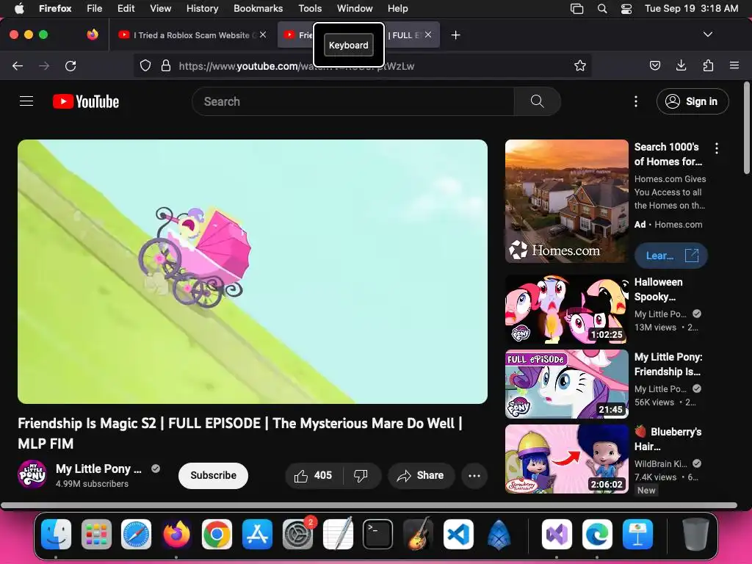The image size is (752, 564).
Task: View site security padlock info
Action: coord(166,65)
